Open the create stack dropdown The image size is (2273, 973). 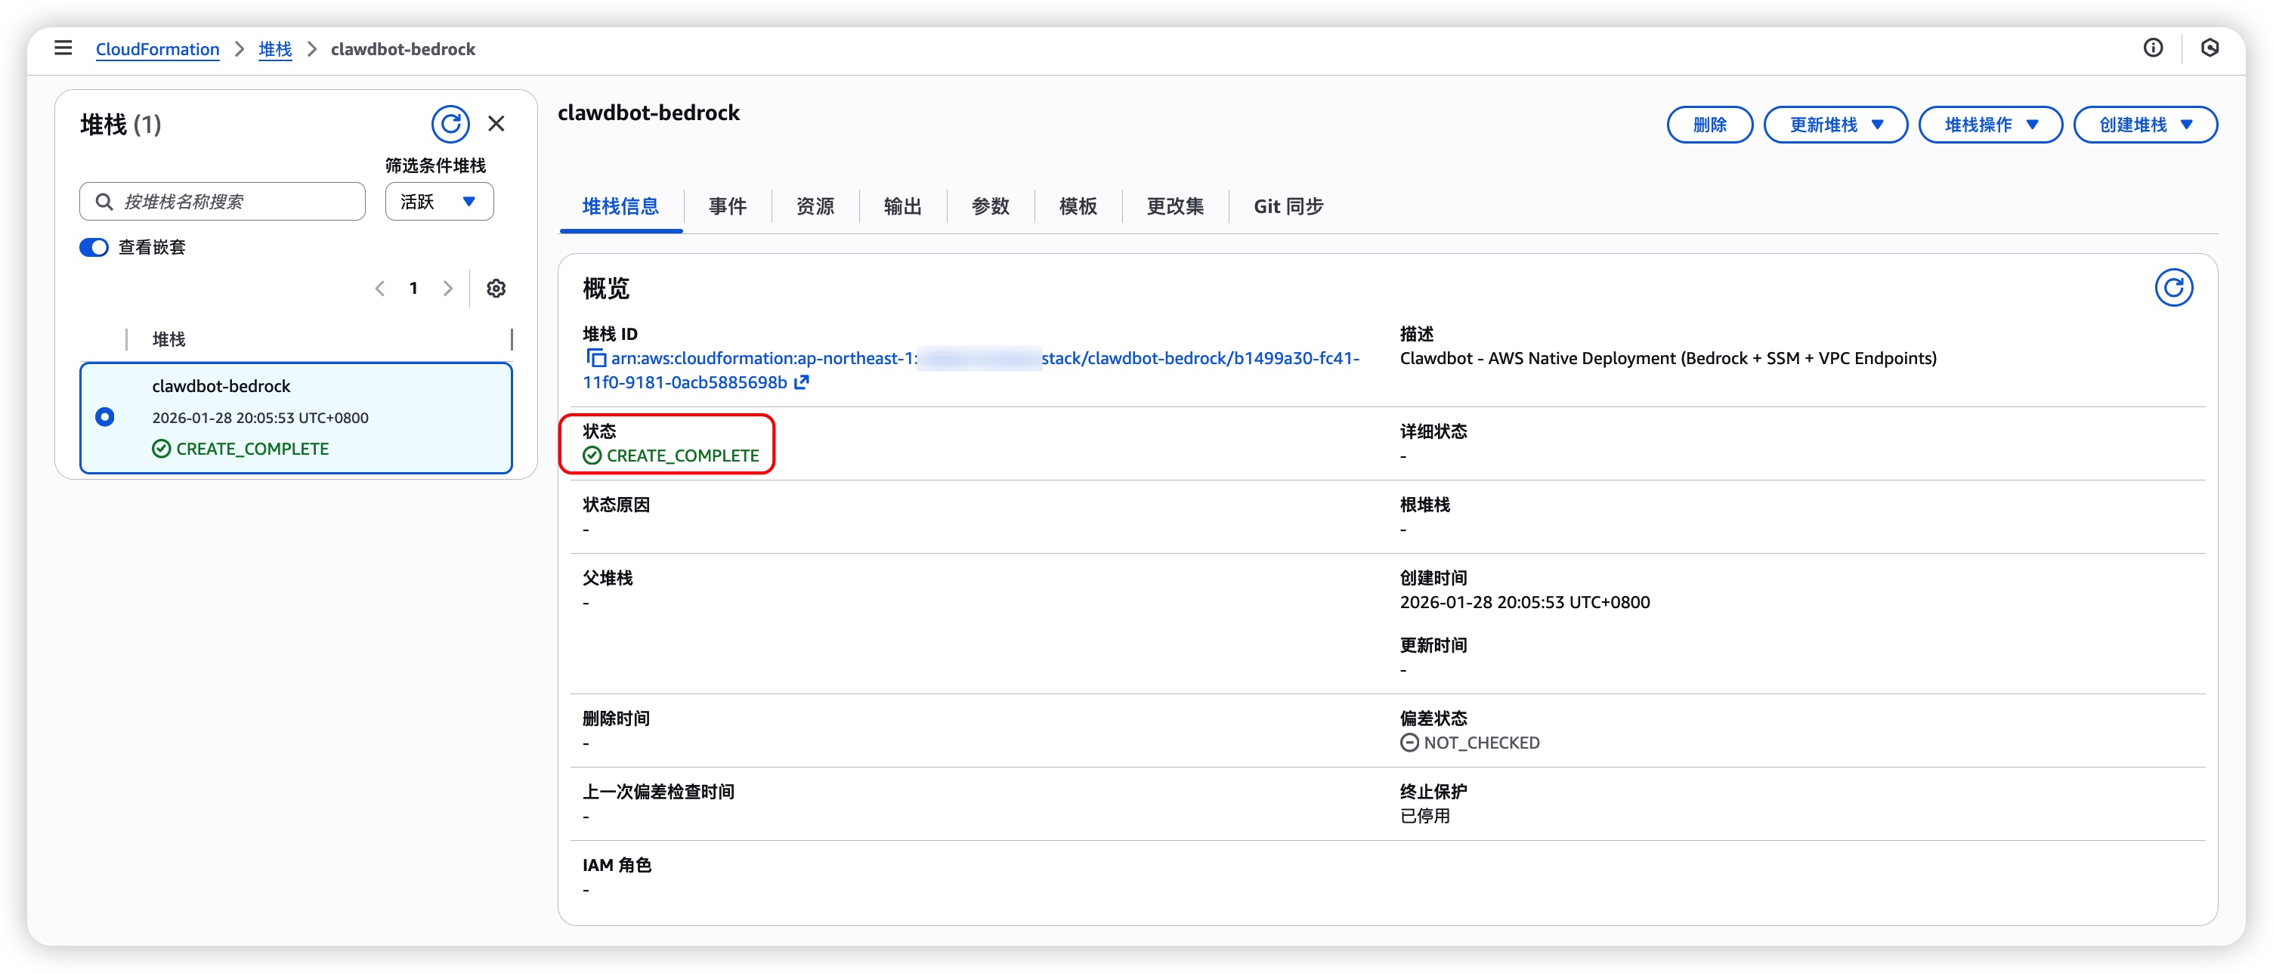[x=2145, y=125]
